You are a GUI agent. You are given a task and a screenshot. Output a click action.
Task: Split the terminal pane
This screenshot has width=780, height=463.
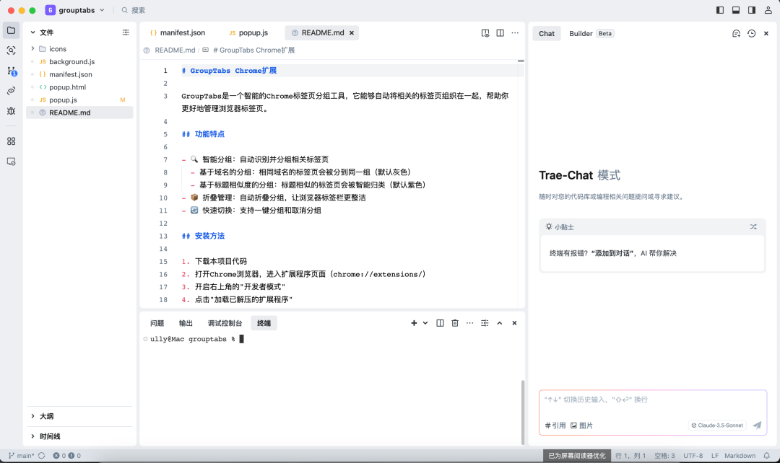click(x=440, y=323)
